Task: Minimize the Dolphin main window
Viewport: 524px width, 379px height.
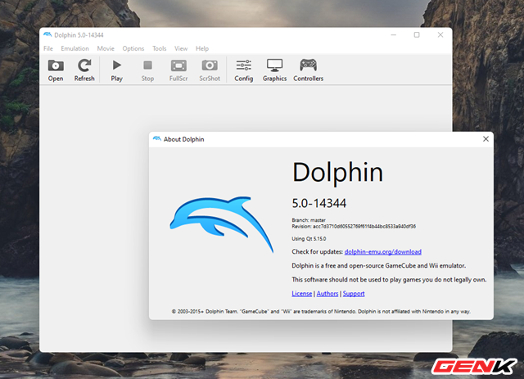Action: (393, 34)
